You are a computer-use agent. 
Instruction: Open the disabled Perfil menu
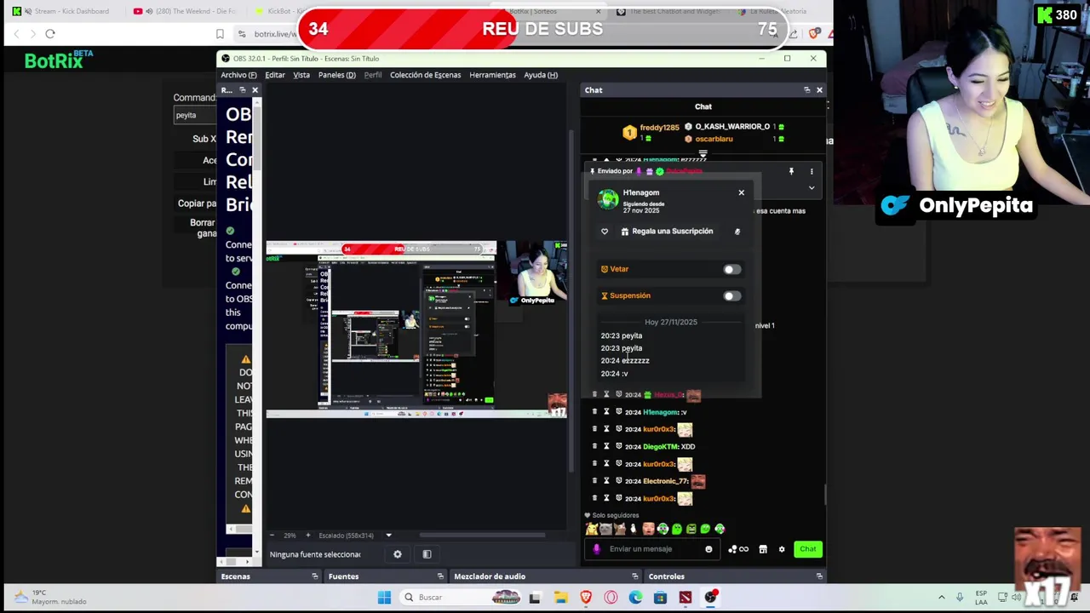[x=373, y=75]
